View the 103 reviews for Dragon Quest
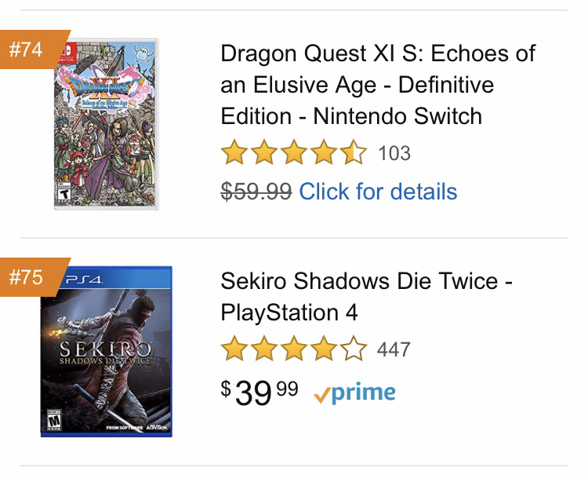Image resolution: width=588 pixels, height=479 pixels. click(394, 153)
